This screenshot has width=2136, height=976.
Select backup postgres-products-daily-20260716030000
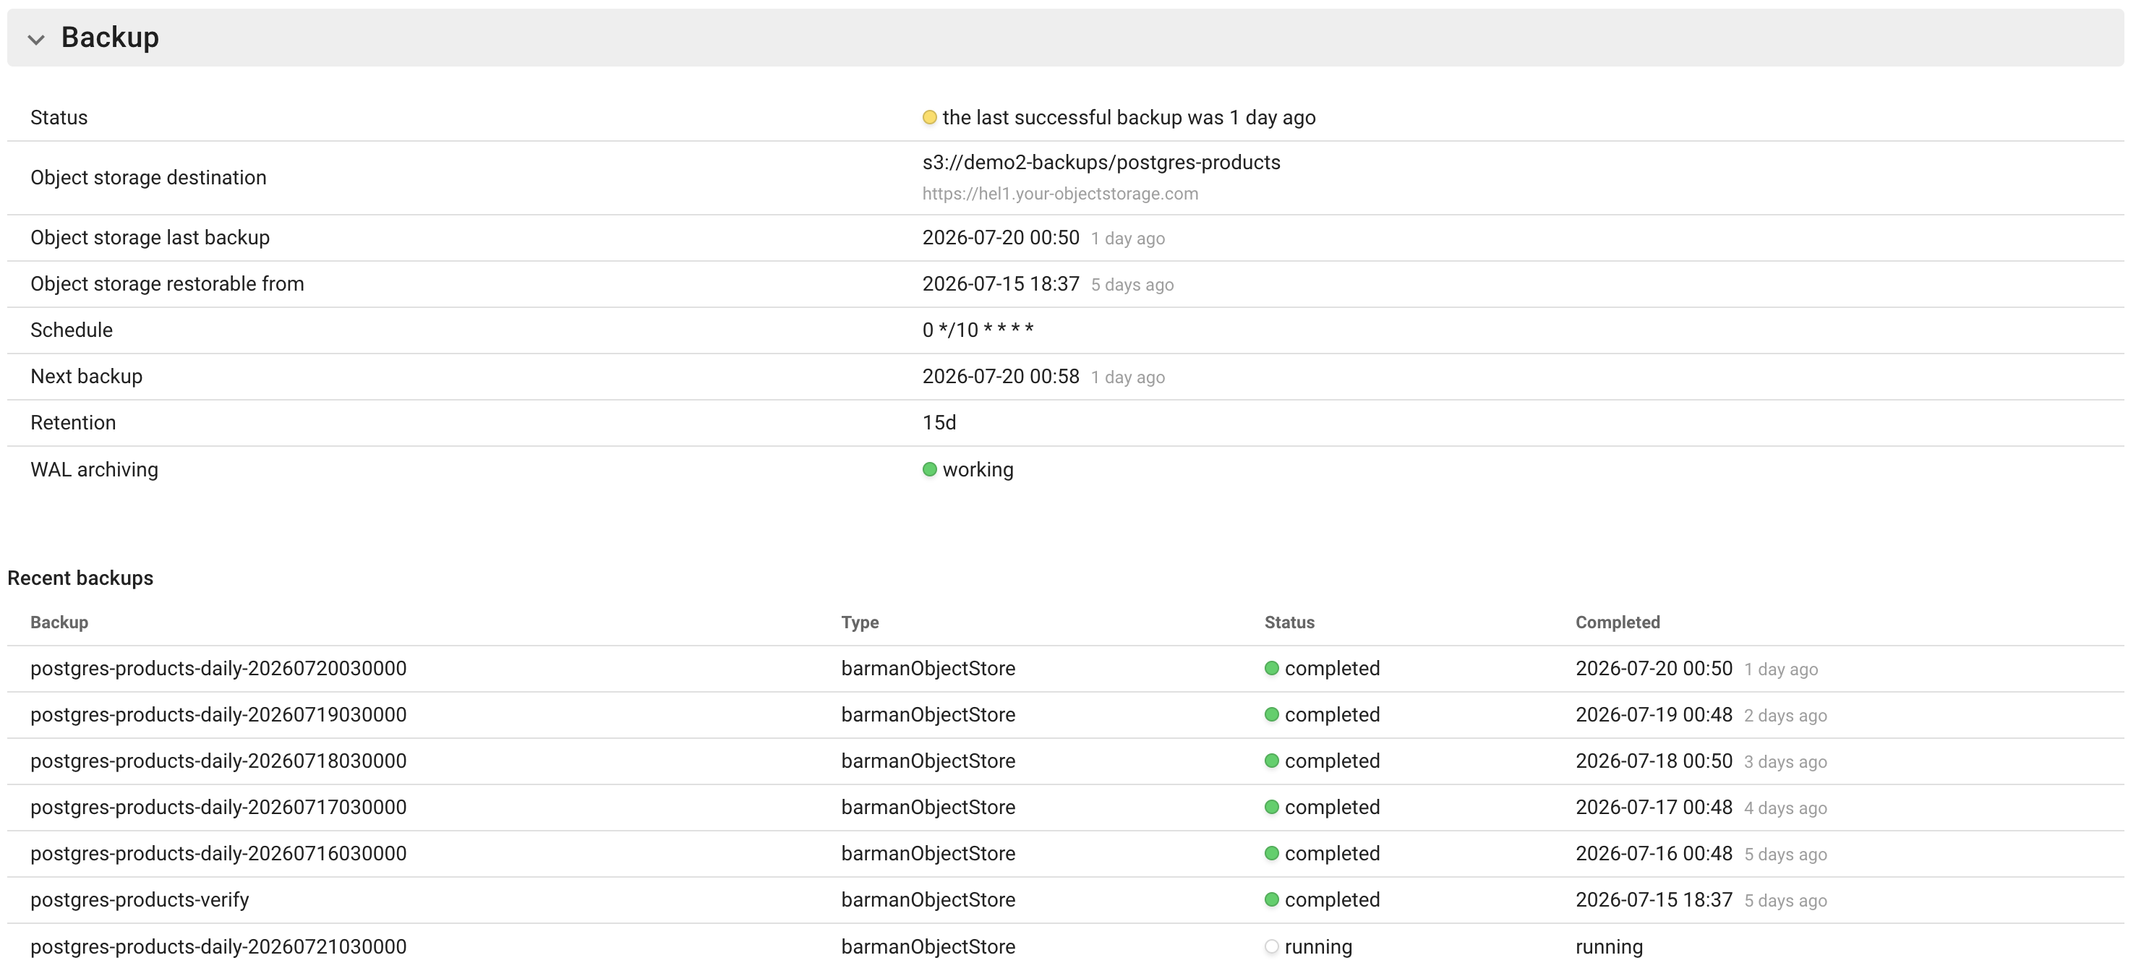218,853
